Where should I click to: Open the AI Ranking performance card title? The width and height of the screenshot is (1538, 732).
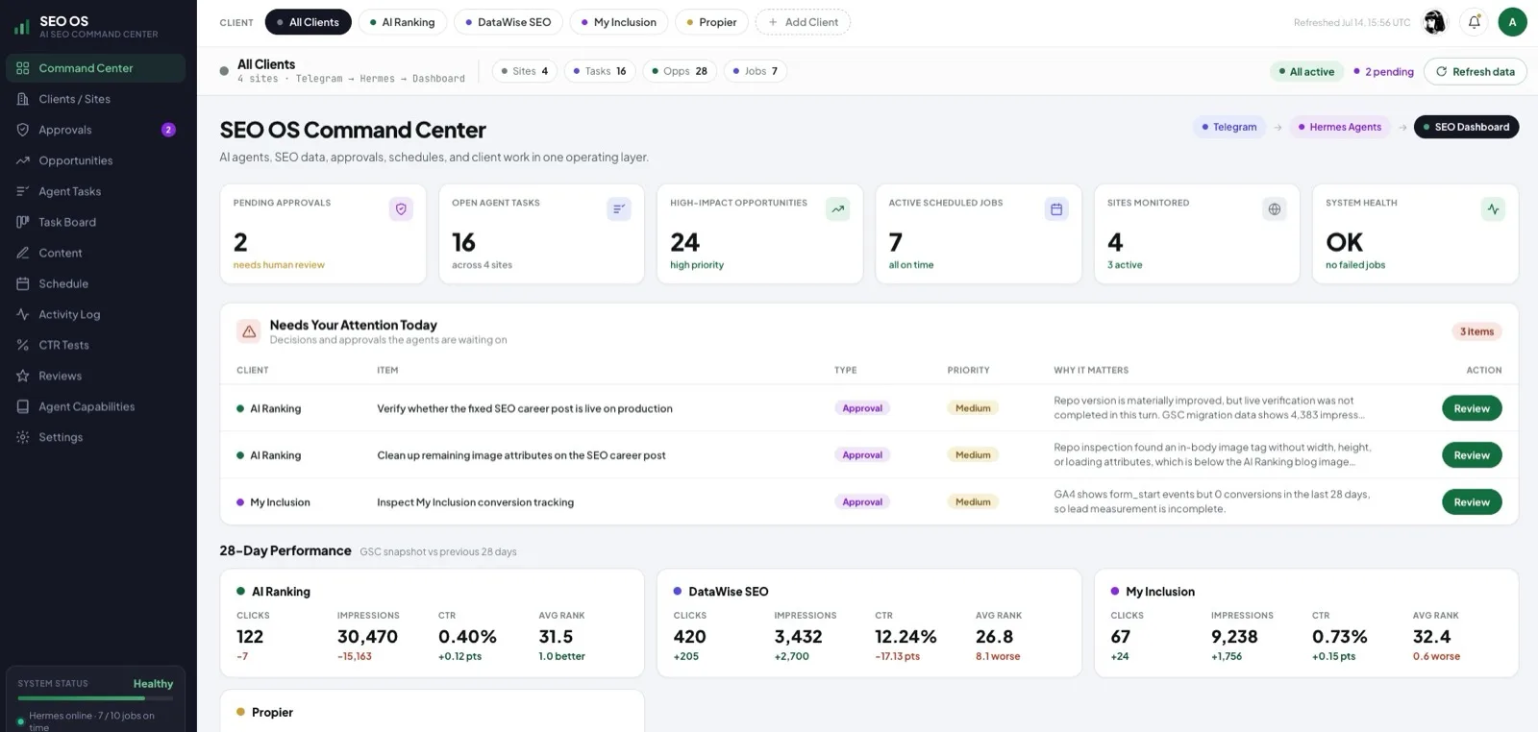pyautogui.click(x=281, y=592)
